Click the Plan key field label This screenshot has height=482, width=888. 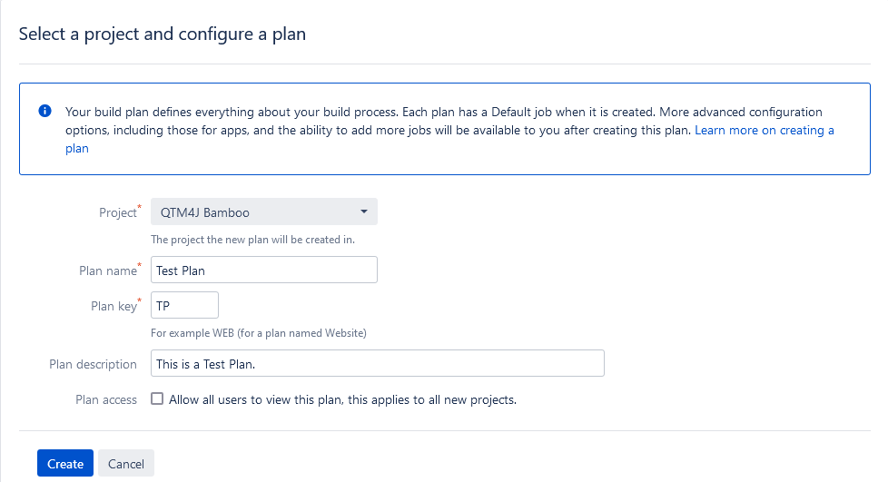[113, 307]
